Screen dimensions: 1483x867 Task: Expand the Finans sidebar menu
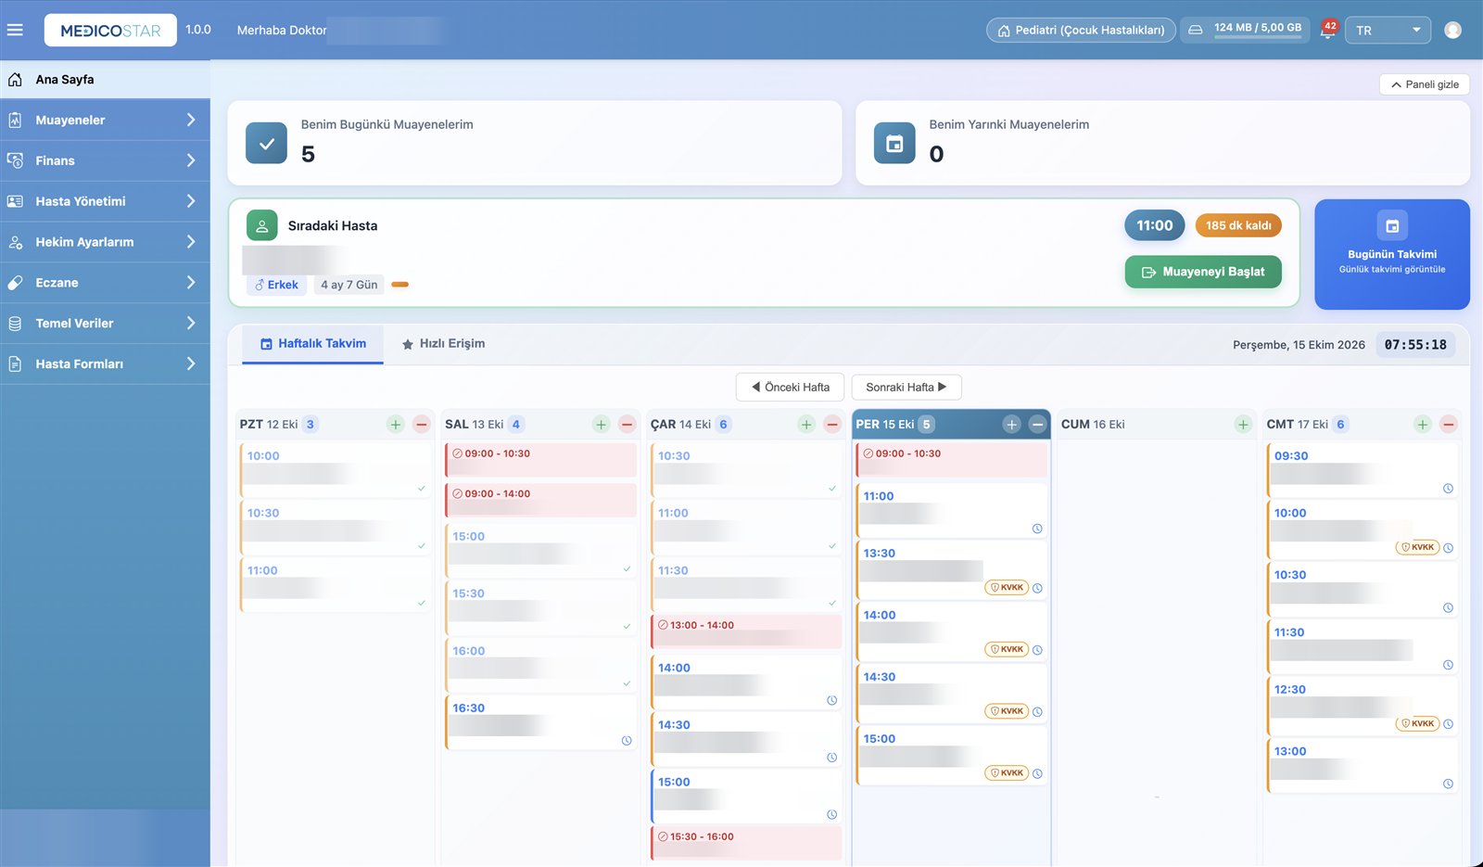[x=105, y=160]
